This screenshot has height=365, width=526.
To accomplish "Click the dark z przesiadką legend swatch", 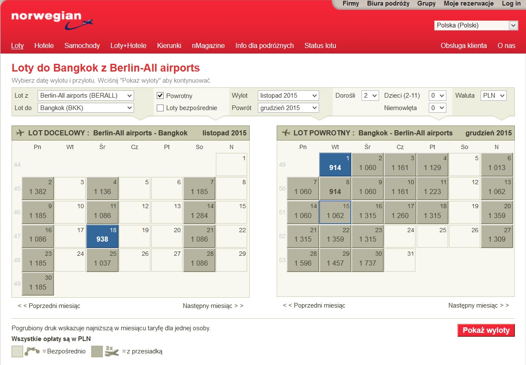I will tap(97, 351).
